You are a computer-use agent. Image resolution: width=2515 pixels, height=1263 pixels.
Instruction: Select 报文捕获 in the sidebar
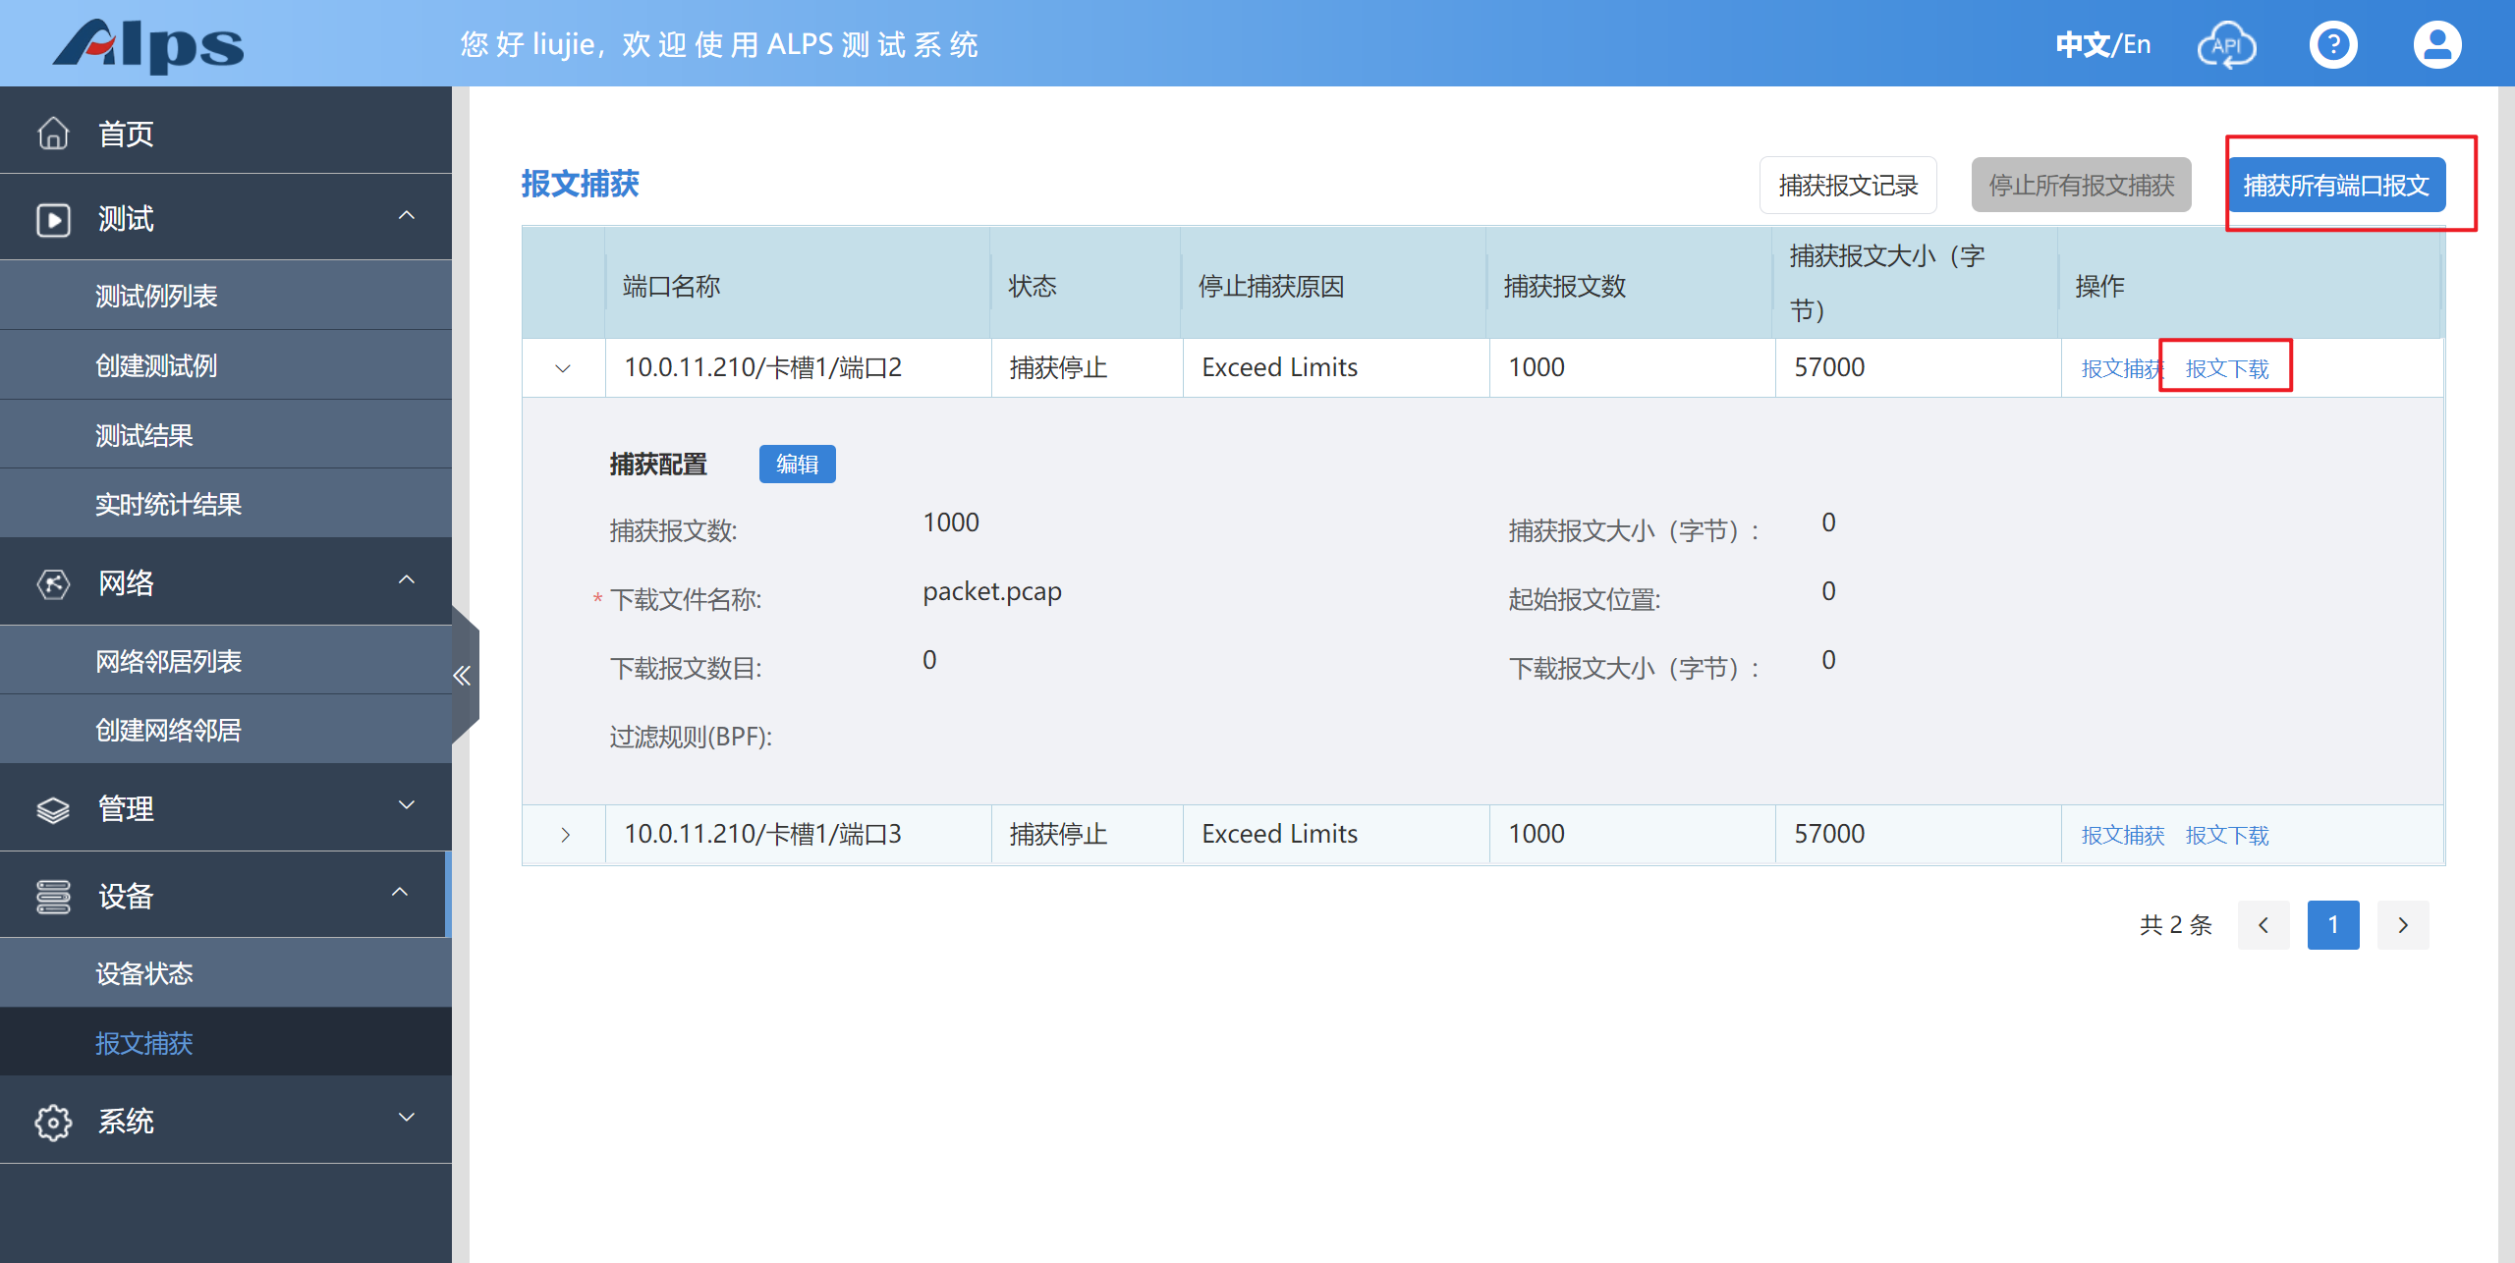[x=226, y=1042]
